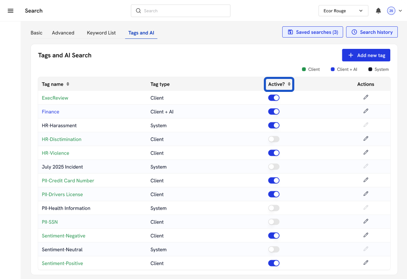Viewport: 407px width, 279px height.
Task: Click the Add new tag button
Action: click(x=366, y=55)
